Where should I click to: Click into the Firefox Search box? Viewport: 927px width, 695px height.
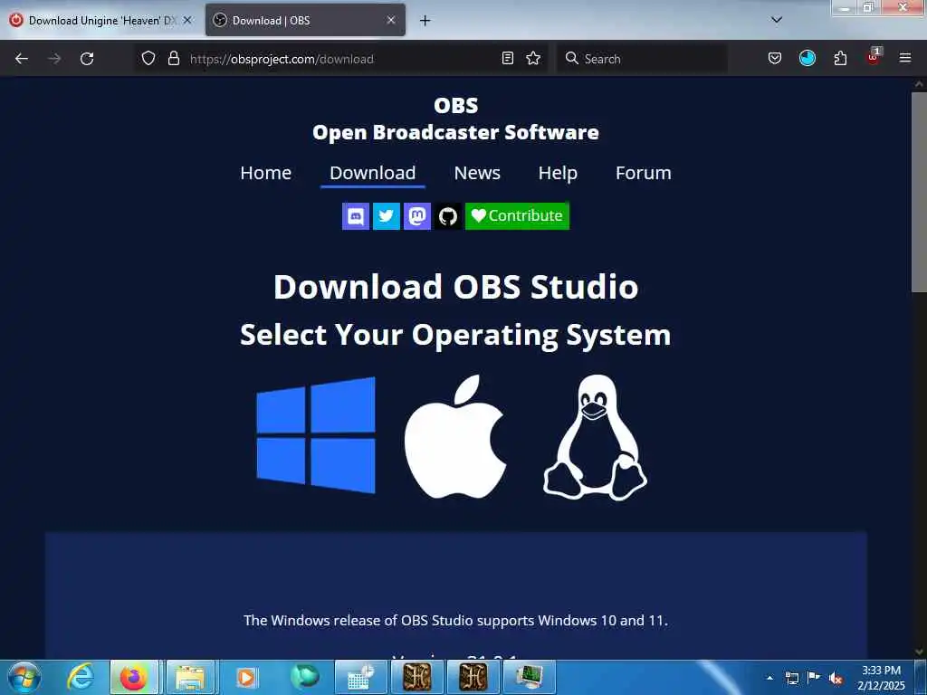click(642, 59)
